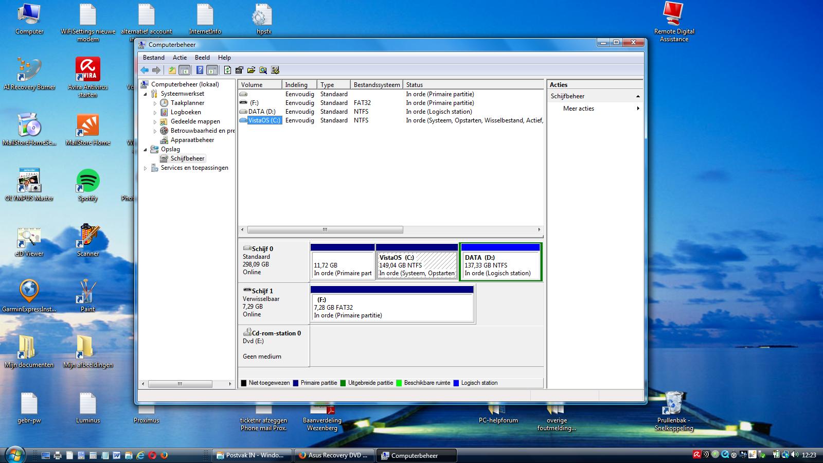Click the up one level folder icon

pos(172,70)
